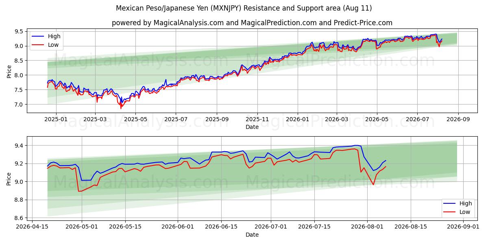Click the '9.5' price tick in top chart
Image resolution: width=488 pixels, height=244 pixels.
pos(18,31)
